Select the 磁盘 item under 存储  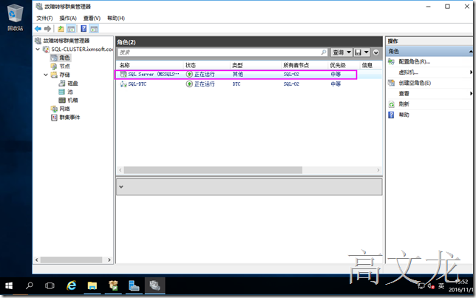[x=72, y=83]
